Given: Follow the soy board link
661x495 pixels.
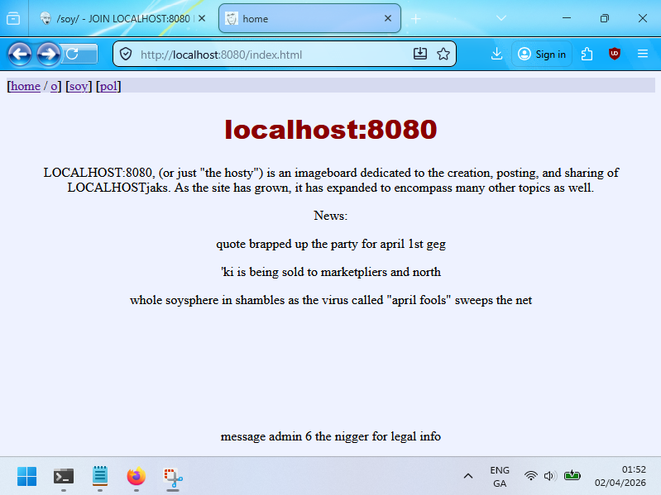Looking at the screenshot, I should (79, 86).
